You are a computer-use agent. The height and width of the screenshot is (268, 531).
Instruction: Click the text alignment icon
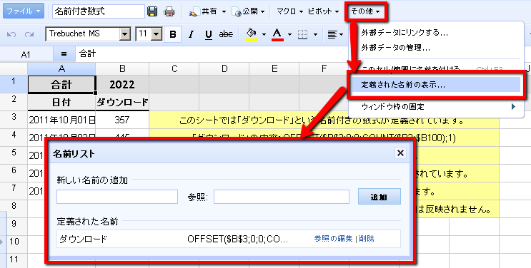[332, 34]
